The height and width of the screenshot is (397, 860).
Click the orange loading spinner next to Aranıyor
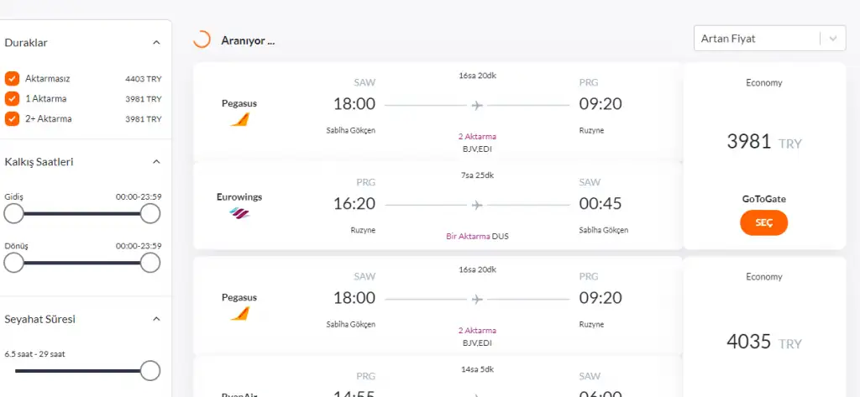(x=202, y=39)
